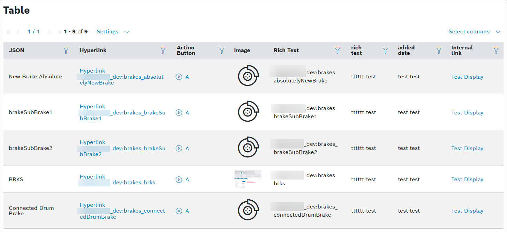Expand the Settings dropdown
Screen dimensions: 507x232
[113, 32]
